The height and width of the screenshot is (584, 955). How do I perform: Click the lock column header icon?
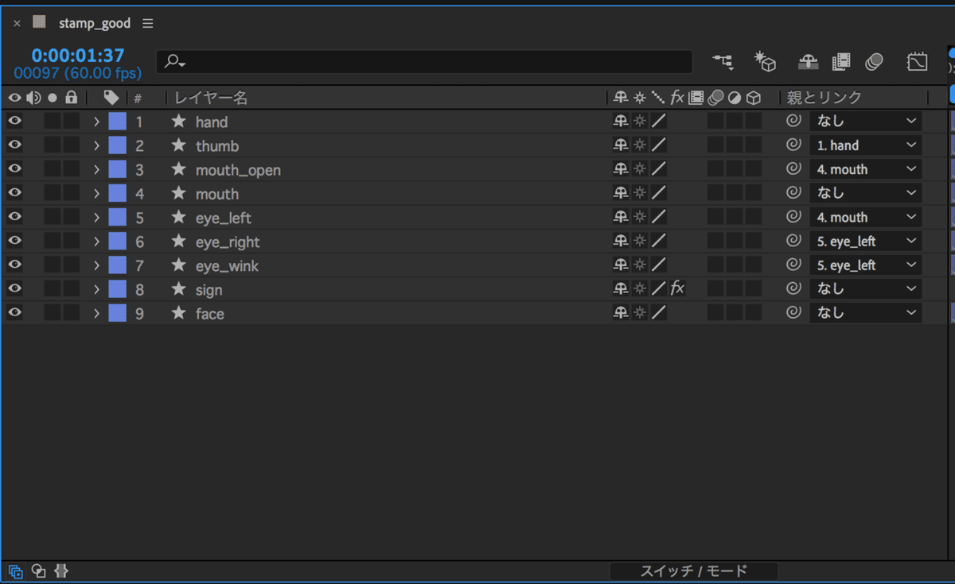click(72, 98)
